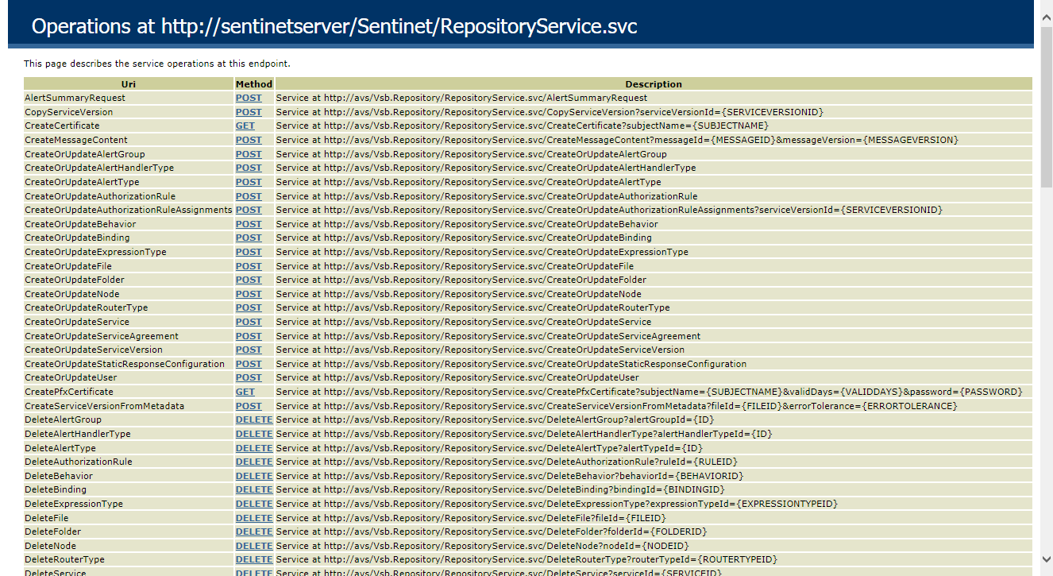Open DELETE link for DeleteRouterType
This screenshot has height=576, width=1053.
[x=253, y=559]
